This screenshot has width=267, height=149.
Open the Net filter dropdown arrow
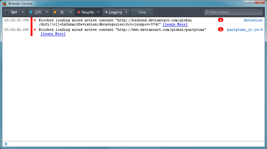[23, 12]
